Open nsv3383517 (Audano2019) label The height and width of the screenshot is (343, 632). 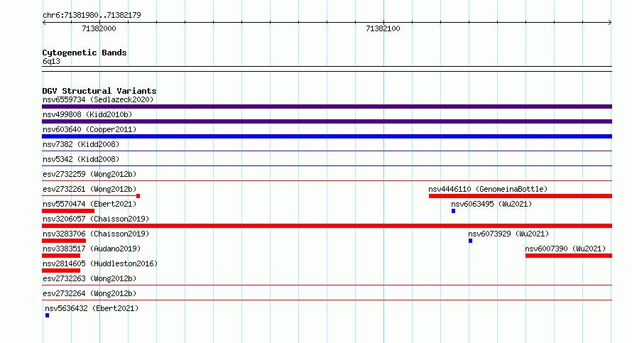coord(92,249)
